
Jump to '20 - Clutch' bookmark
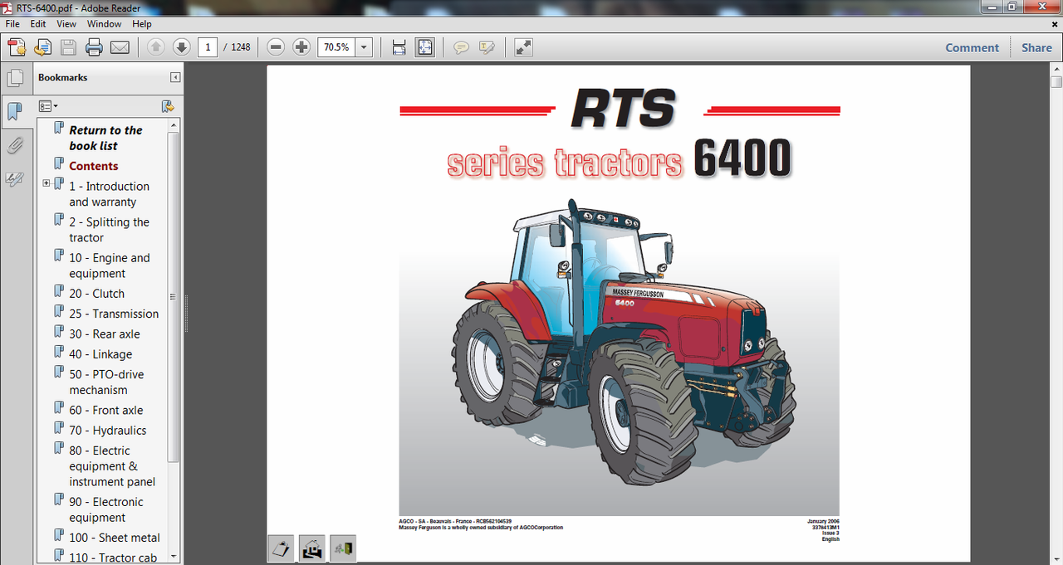click(96, 294)
